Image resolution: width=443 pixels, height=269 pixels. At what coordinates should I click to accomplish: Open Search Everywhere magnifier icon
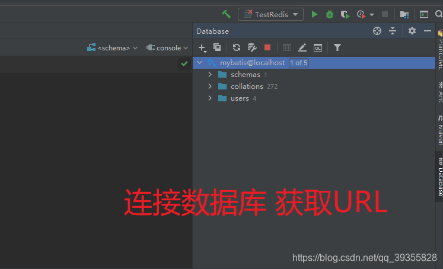tap(439, 14)
